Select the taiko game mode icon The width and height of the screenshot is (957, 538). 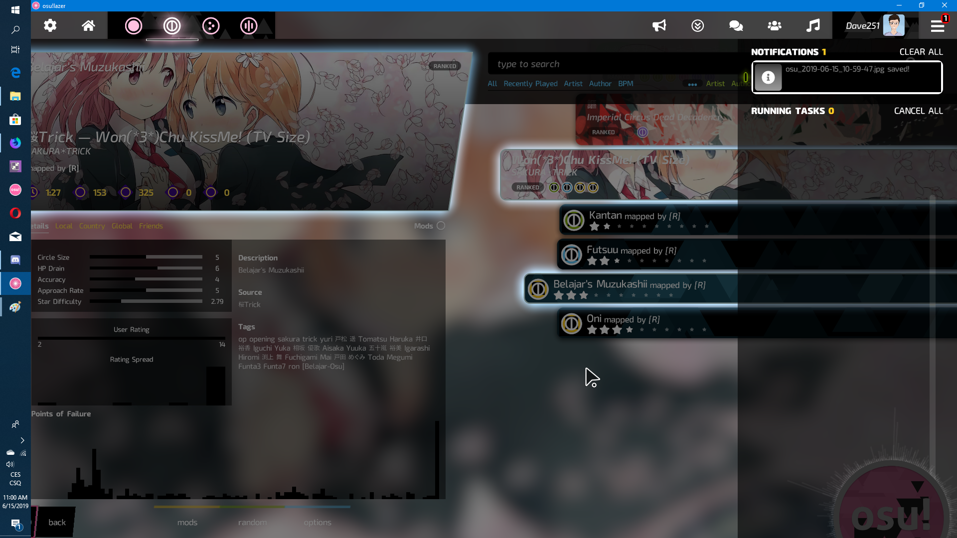tap(172, 25)
